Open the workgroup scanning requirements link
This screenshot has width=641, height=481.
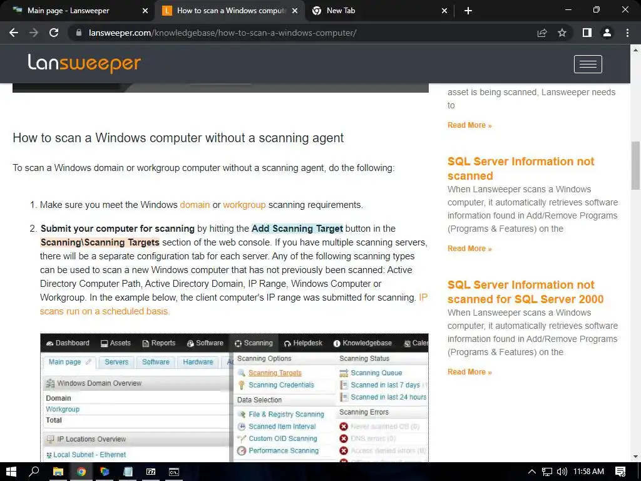click(244, 205)
